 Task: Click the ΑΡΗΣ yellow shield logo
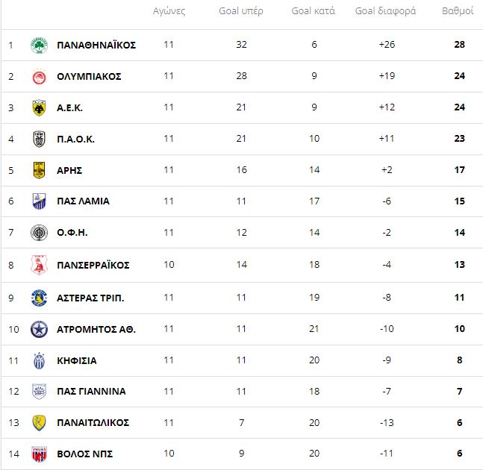click(39, 170)
